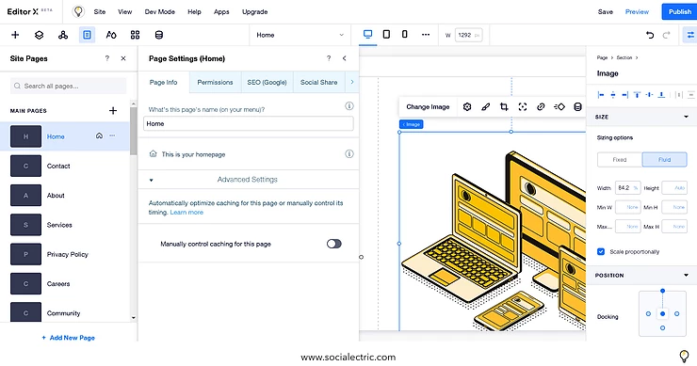Switch to SEO (Google) tab
Image resolution: width=697 pixels, height=366 pixels.
(267, 82)
